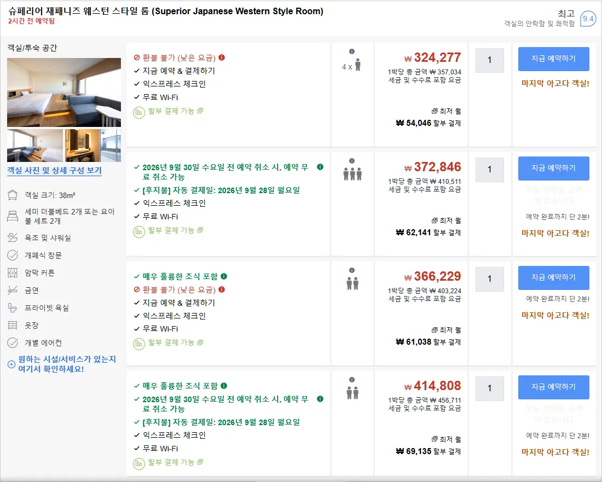Book the ₩324,277 rate with 지금 예약하기
Image resolution: width=602 pixels, height=482 pixels.
(554, 59)
